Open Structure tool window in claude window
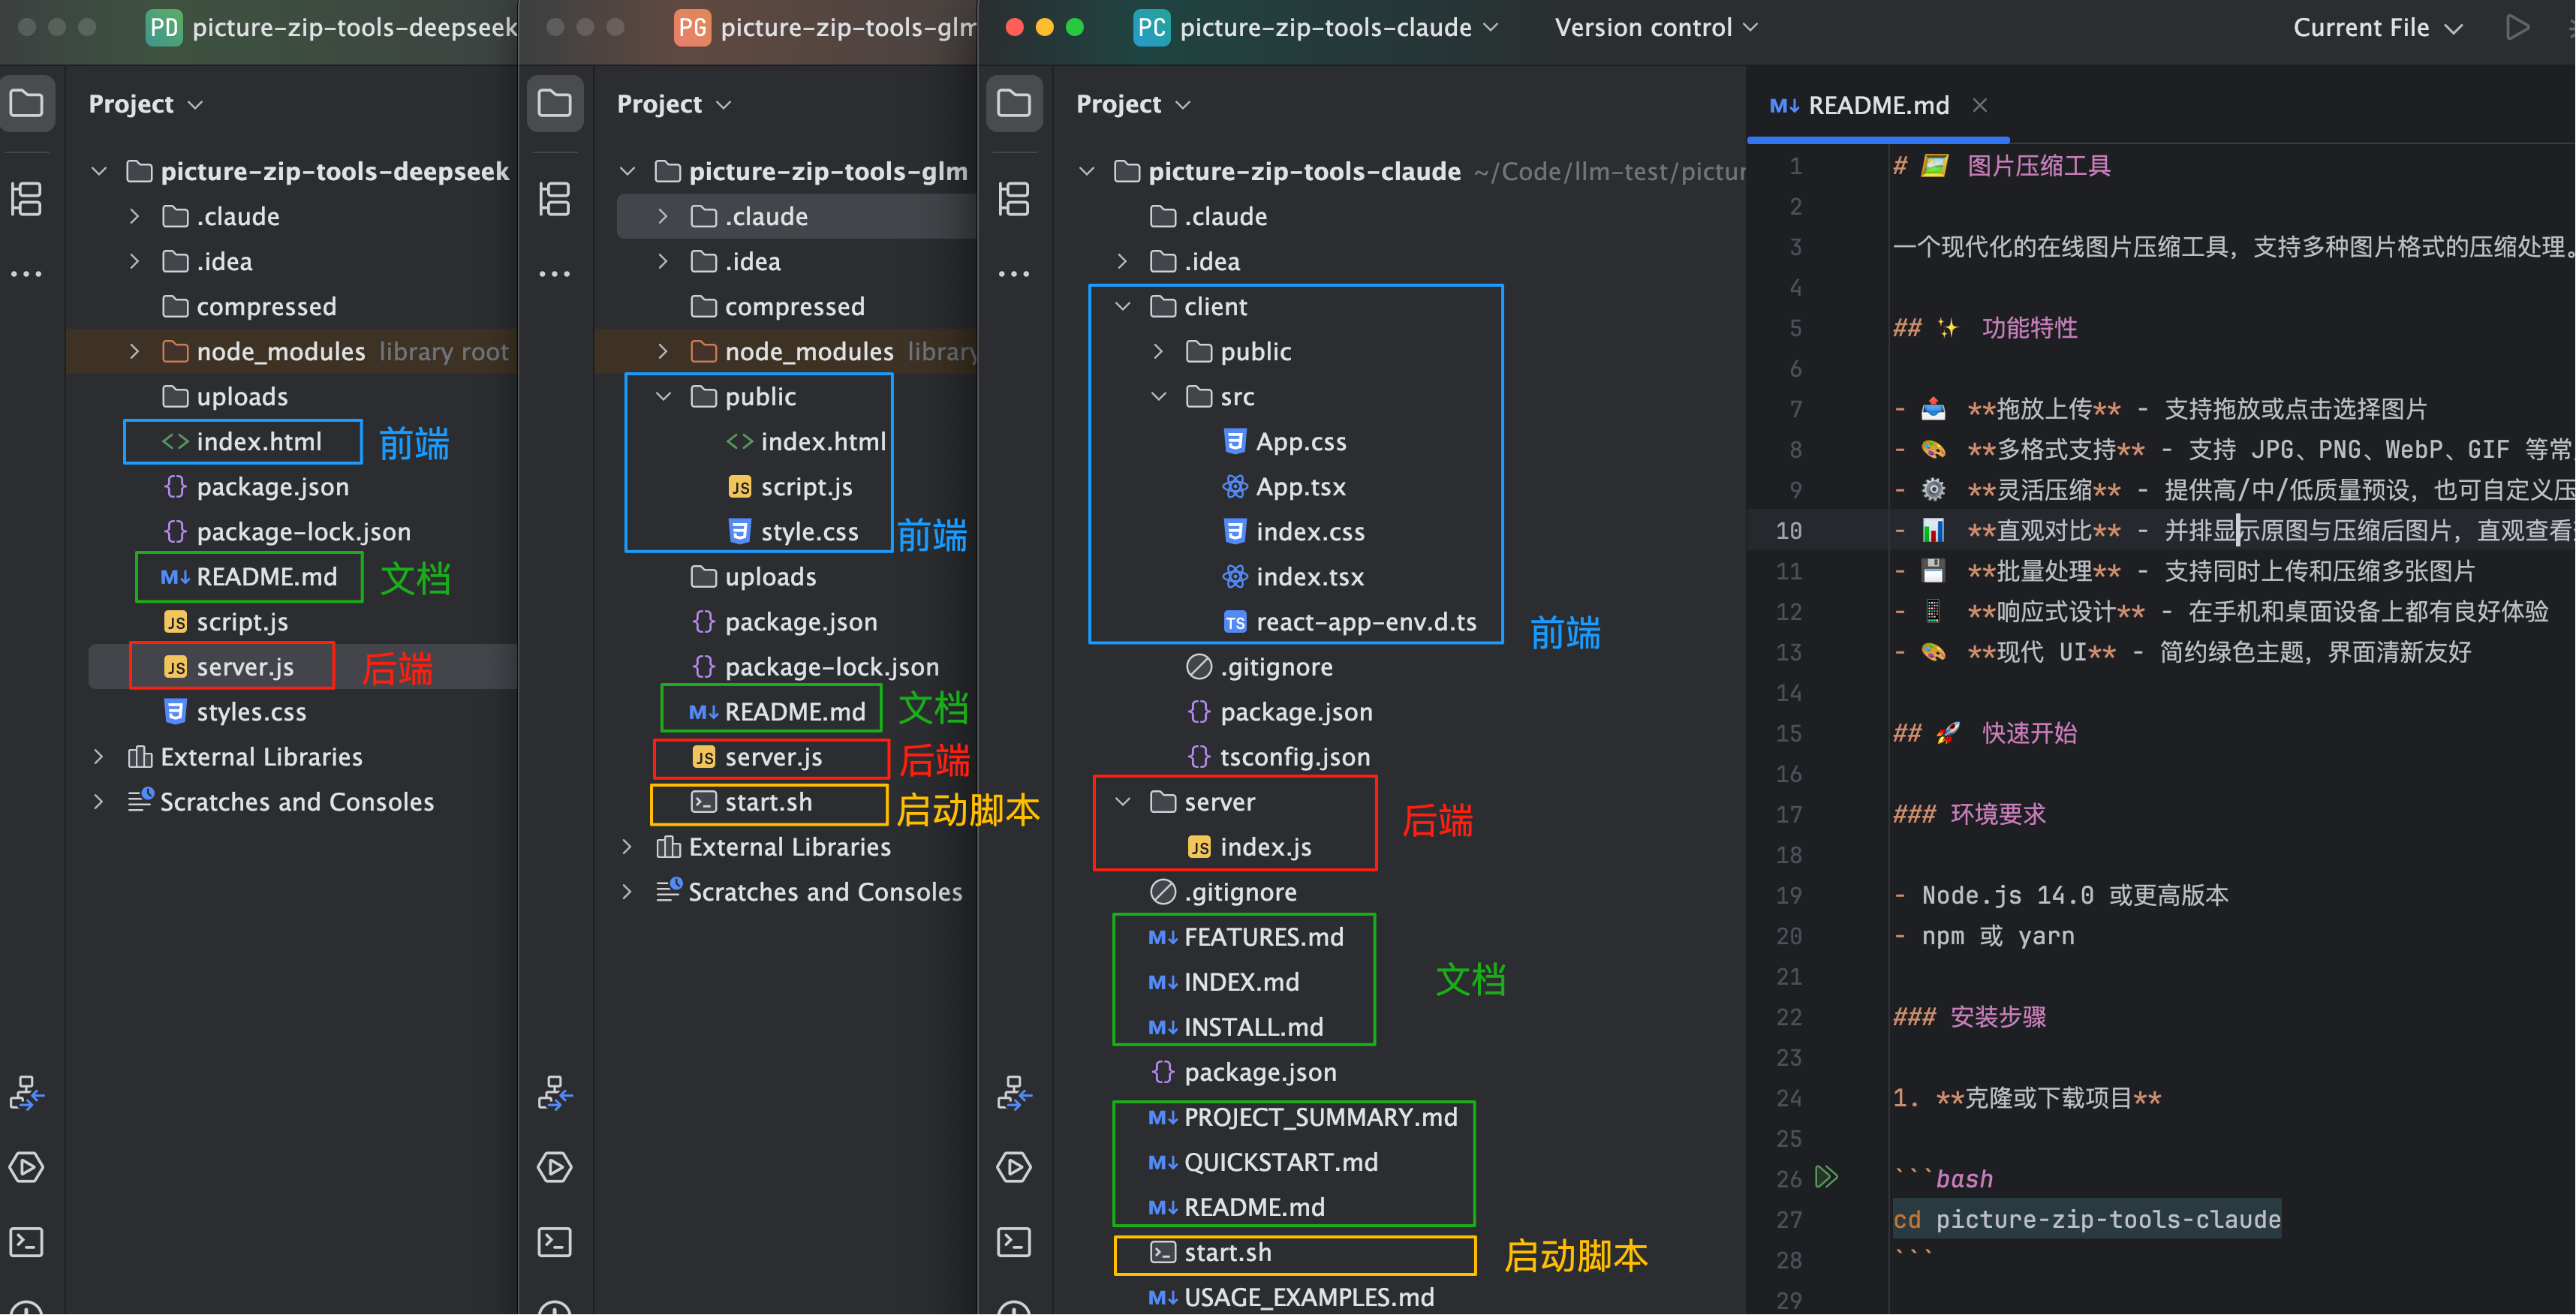This screenshot has height=1315, width=2576. pyautogui.click(x=1014, y=198)
